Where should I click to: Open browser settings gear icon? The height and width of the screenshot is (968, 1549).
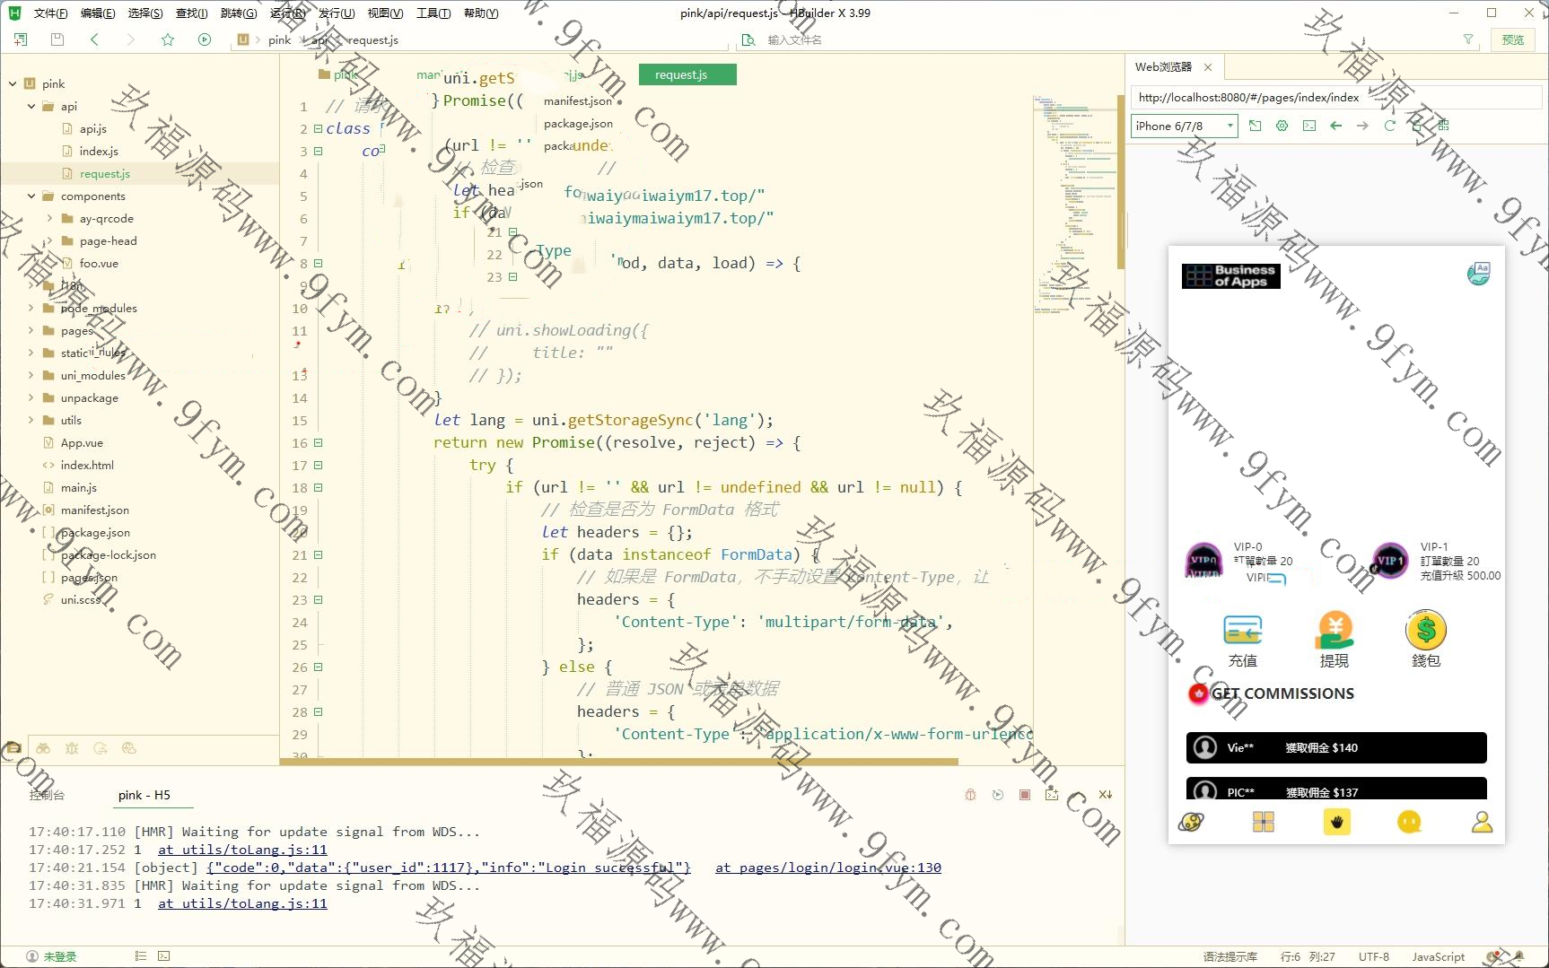click(1282, 126)
